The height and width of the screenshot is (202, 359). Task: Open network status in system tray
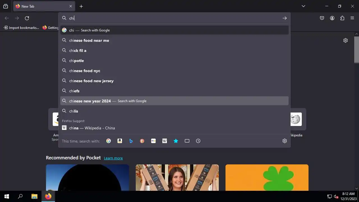point(330,196)
